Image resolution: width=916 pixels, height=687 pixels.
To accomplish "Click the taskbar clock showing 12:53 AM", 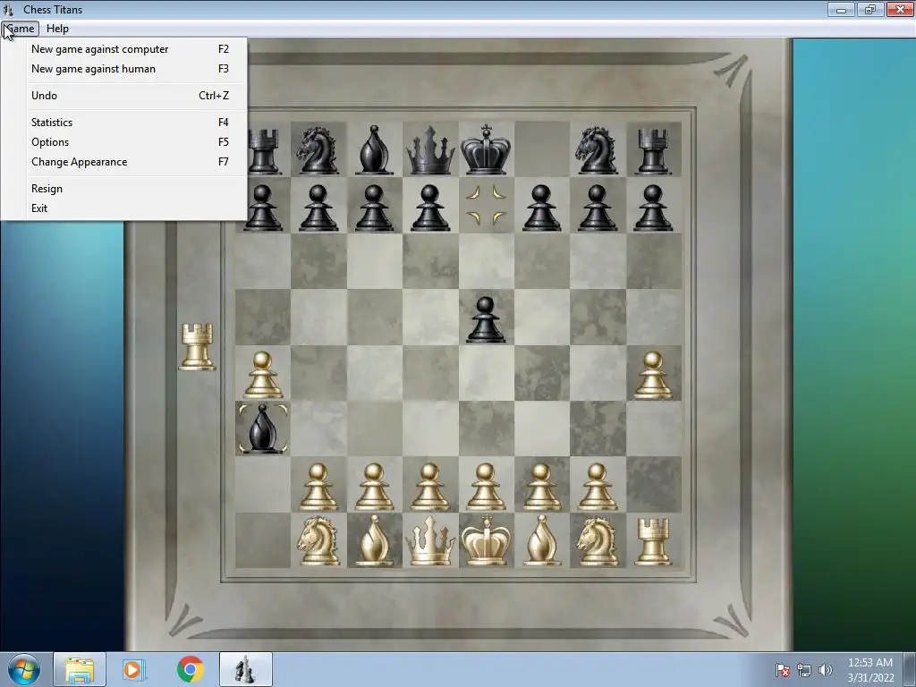I will click(870, 670).
